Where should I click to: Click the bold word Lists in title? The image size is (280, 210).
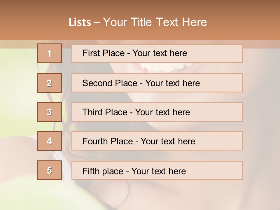point(80,22)
